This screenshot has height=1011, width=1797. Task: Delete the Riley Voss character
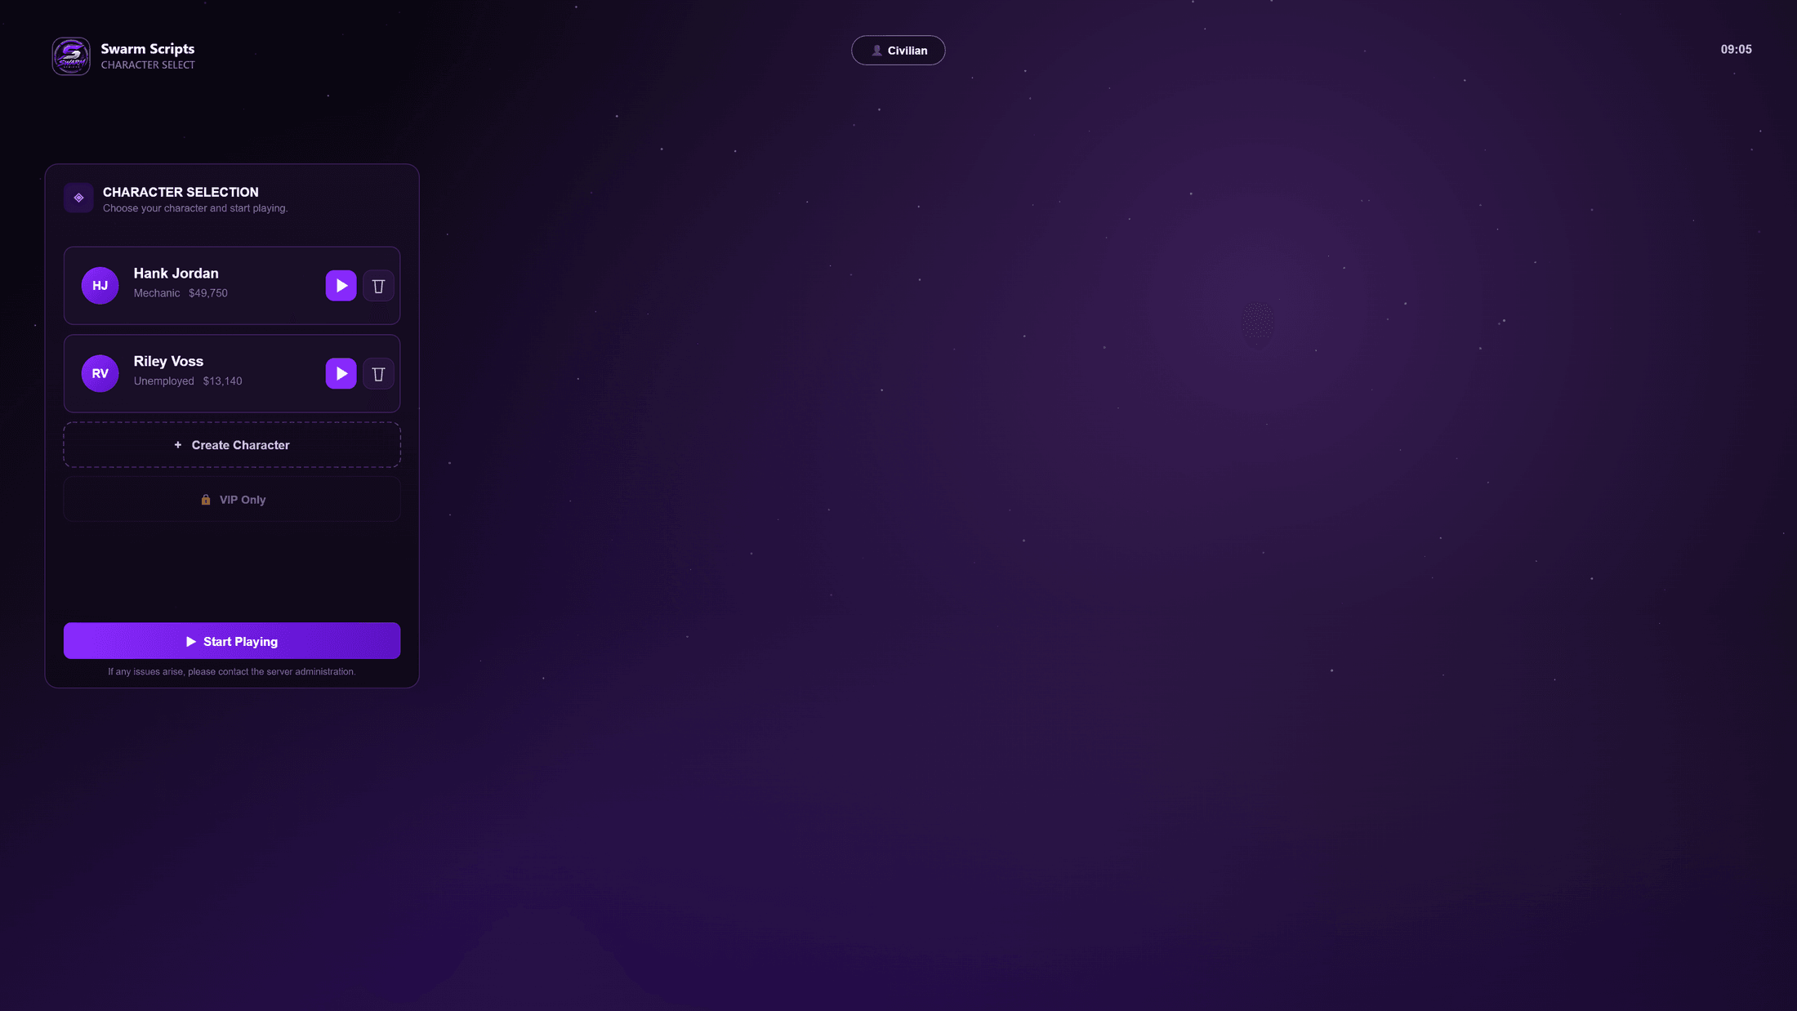point(378,374)
